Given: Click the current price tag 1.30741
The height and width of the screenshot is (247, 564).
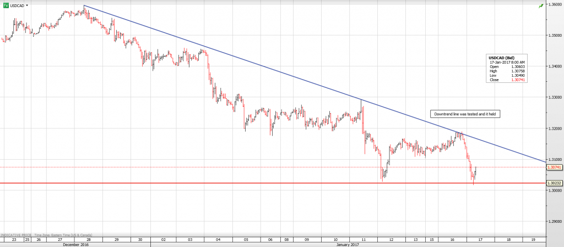Looking at the screenshot, I should [554, 167].
